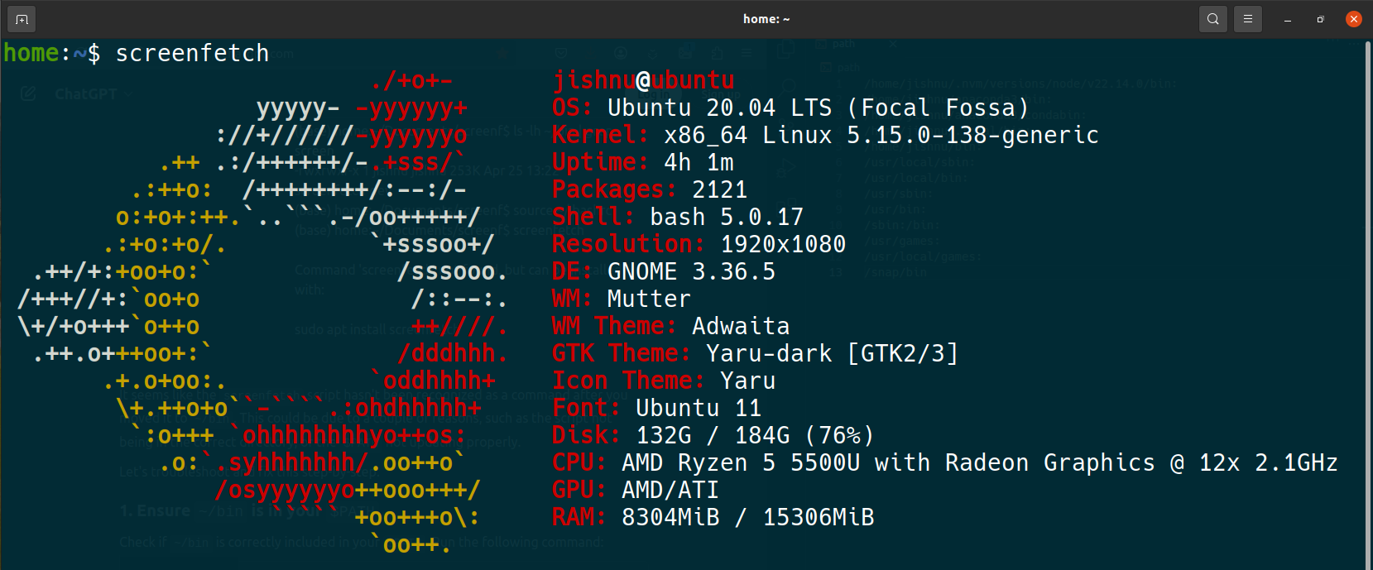Click the Uptime value '4h 1m'
1373x570 pixels.
pyautogui.click(x=699, y=162)
